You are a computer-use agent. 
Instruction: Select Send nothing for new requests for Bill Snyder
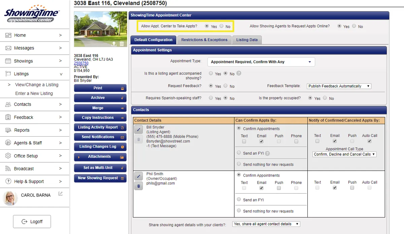(x=239, y=164)
